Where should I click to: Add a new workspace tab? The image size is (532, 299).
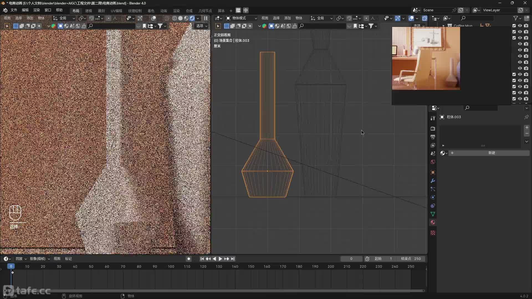[x=231, y=11]
